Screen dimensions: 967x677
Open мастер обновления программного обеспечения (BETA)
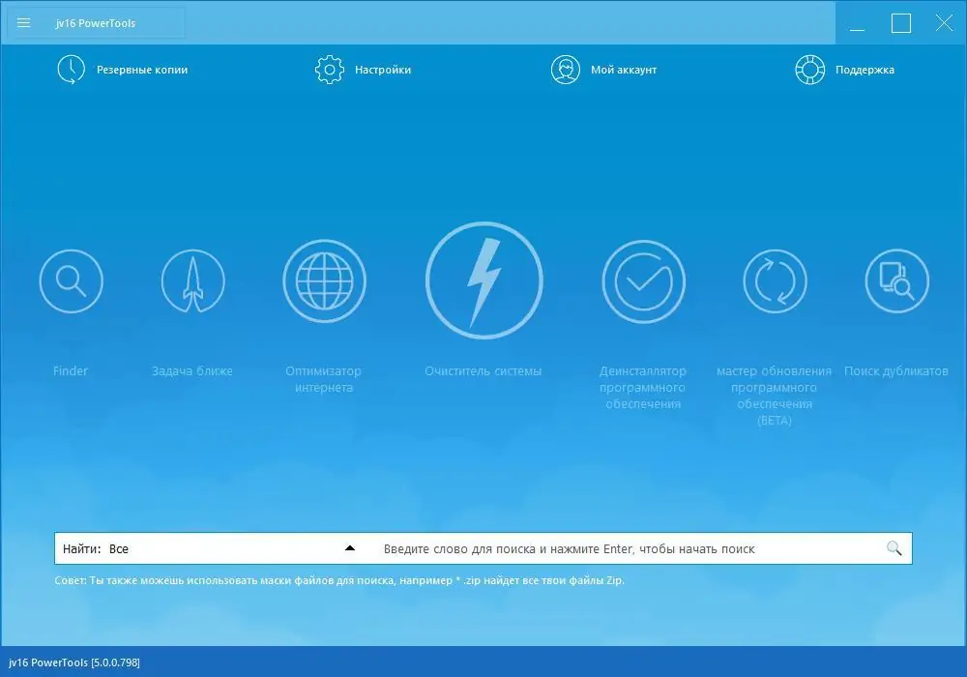[x=775, y=280]
